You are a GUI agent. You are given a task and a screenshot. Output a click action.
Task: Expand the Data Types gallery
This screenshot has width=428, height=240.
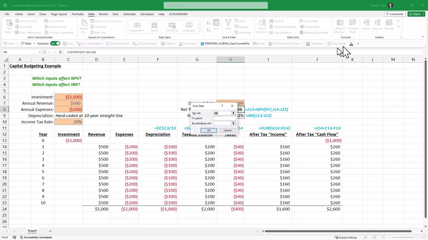point(200,32)
